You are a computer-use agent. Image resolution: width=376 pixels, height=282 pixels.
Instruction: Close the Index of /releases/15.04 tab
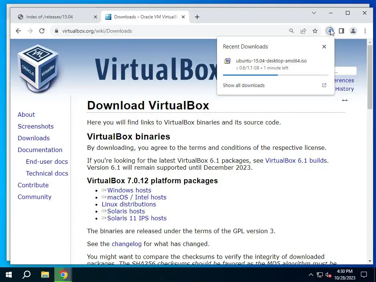[x=95, y=17]
